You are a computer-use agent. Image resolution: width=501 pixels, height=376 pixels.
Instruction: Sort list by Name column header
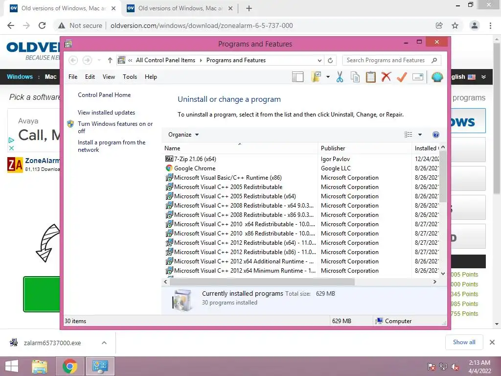pyautogui.click(x=240, y=148)
